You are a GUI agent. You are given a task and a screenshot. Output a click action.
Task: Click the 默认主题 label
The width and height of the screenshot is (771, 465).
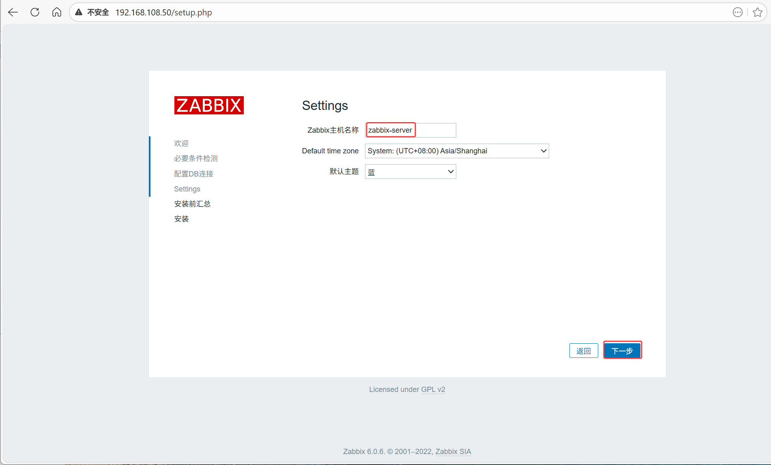[344, 172]
